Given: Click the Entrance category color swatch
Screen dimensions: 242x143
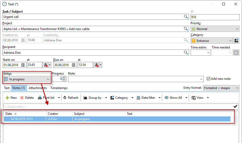Looking at the screenshot, I should click(193, 41).
